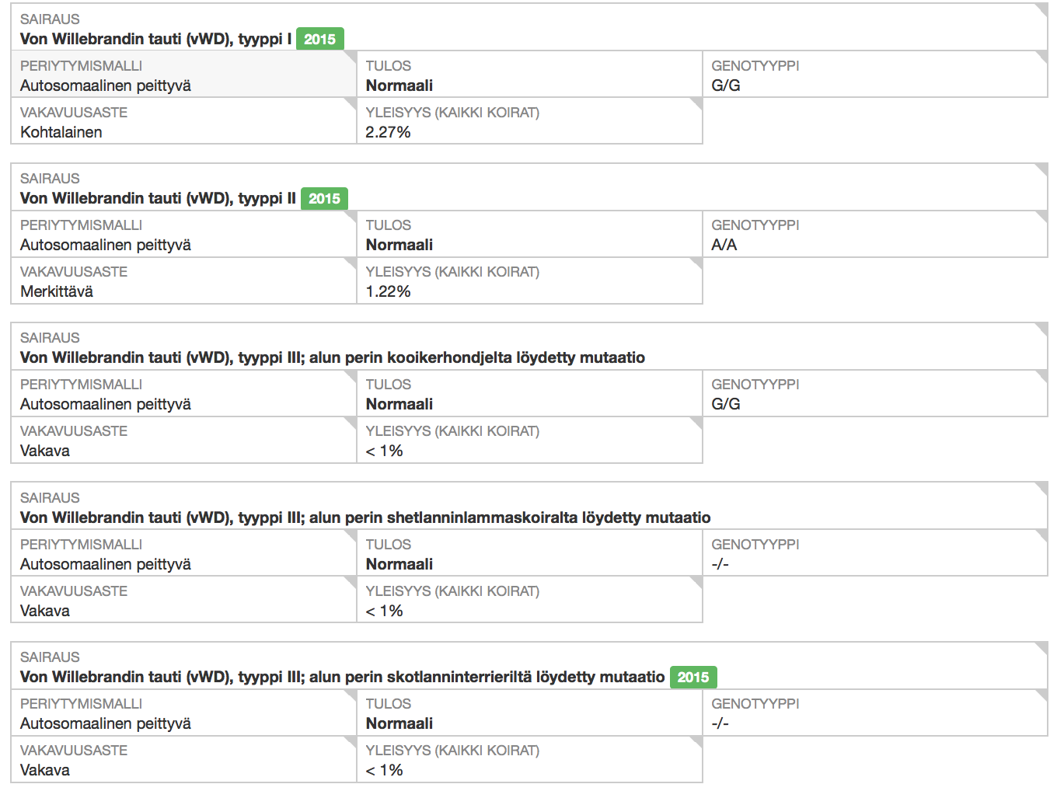The height and width of the screenshot is (791, 1057).
Task: Select the Periytymismalli cell under vWD tyyppi I
Action: [183, 75]
